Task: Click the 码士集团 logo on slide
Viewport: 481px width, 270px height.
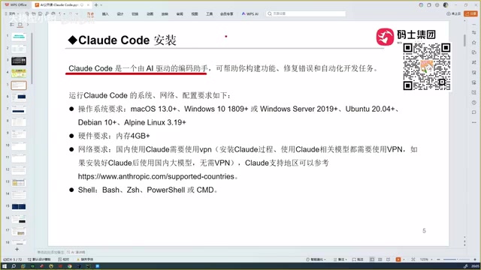Action: [x=406, y=37]
